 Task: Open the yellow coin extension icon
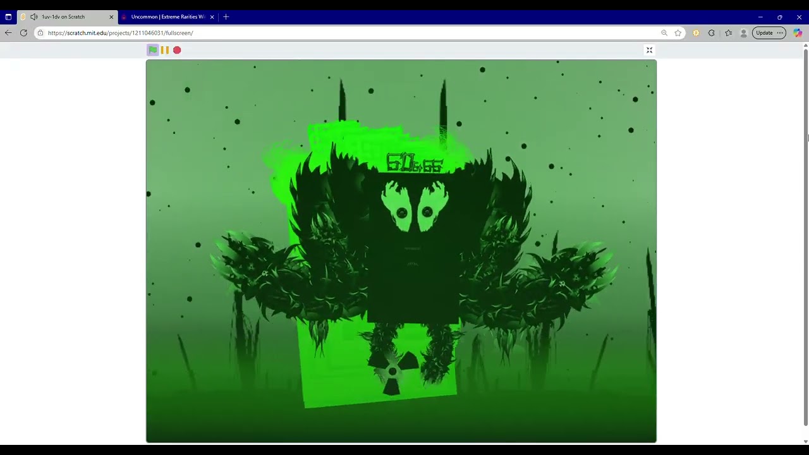pos(696,33)
